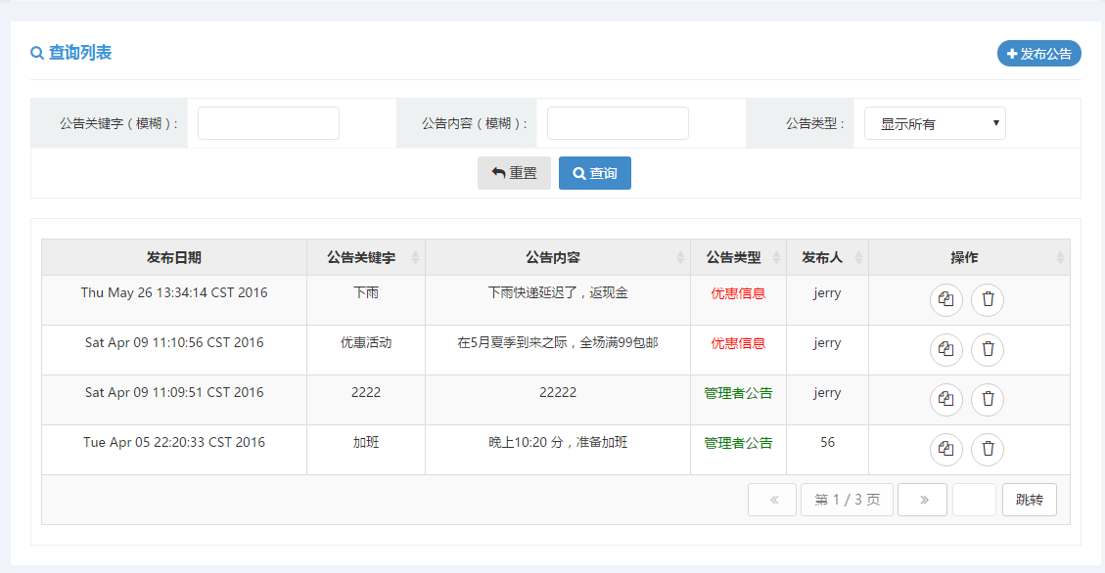Focus the 公告内容 fuzzy search input
This screenshot has width=1105, height=573.
(x=618, y=123)
